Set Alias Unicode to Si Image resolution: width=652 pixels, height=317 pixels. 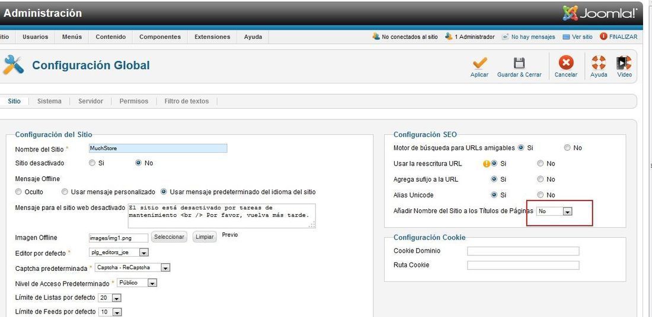pyautogui.click(x=494, y=195)
